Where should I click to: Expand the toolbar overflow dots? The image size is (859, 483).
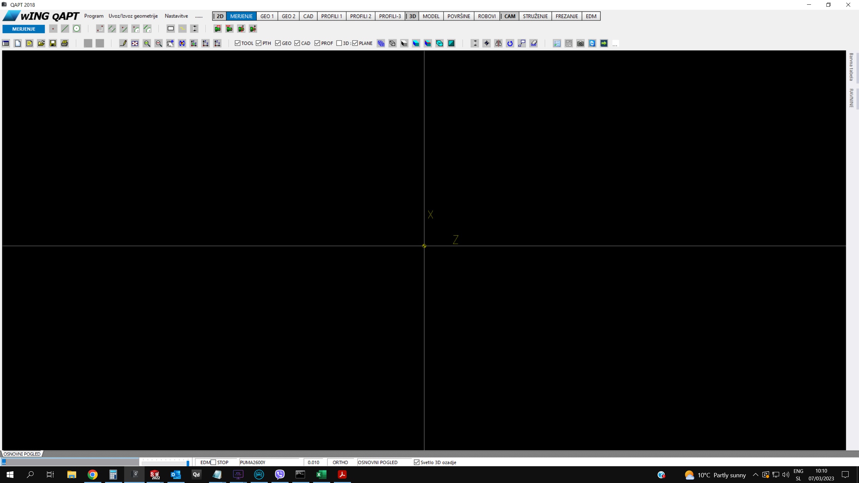(x=615, y=44)
